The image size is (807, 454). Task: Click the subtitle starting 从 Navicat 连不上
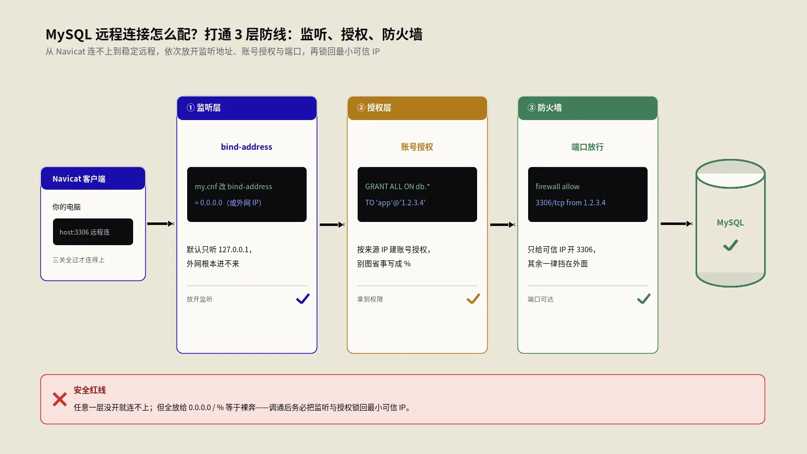[x=212, y=51]
